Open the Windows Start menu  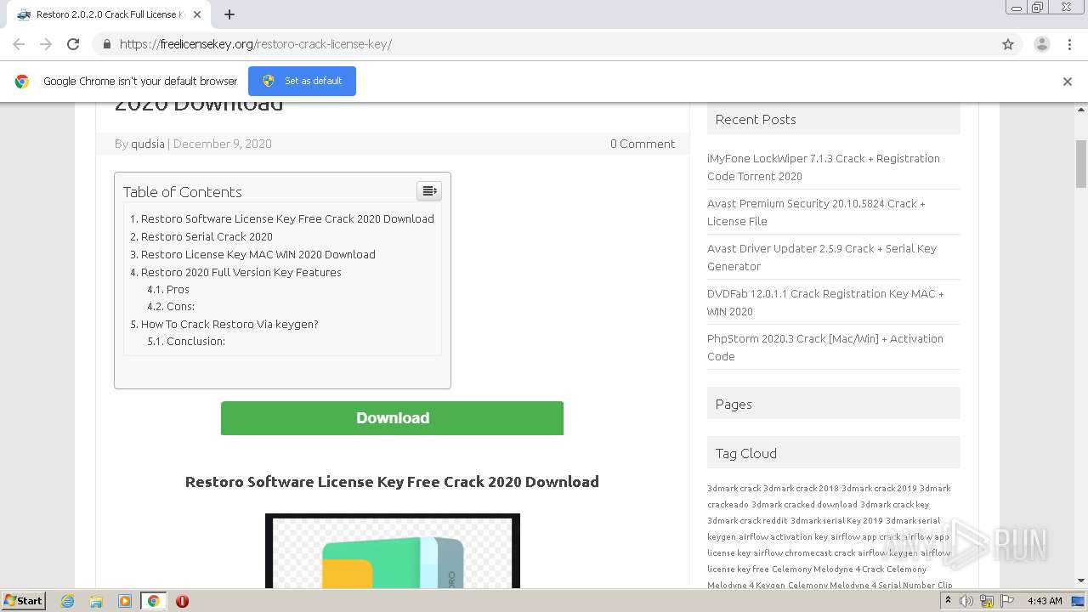[x=24, y=600]
